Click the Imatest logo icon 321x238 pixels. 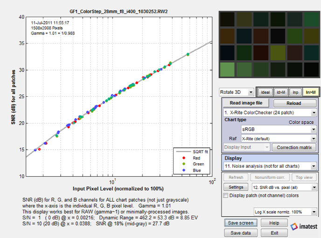tap(294, 226)
